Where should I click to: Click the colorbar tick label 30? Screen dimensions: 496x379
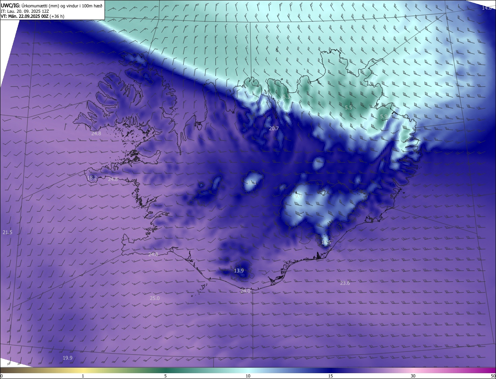coord(413,376)
